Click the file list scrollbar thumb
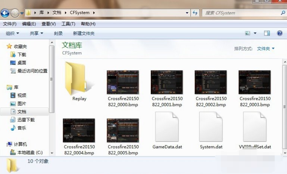Viewport: 287px width, 174px height. (x=285, y=107)
